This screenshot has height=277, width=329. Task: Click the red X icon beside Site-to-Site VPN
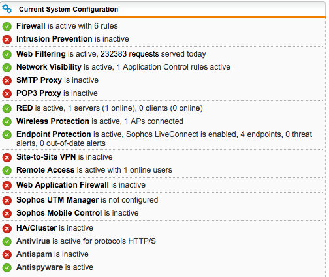tap(7, 158)
